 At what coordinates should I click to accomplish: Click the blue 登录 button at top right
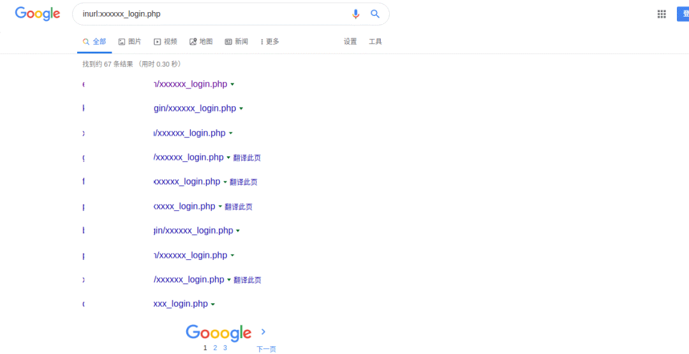click(683, 14)
